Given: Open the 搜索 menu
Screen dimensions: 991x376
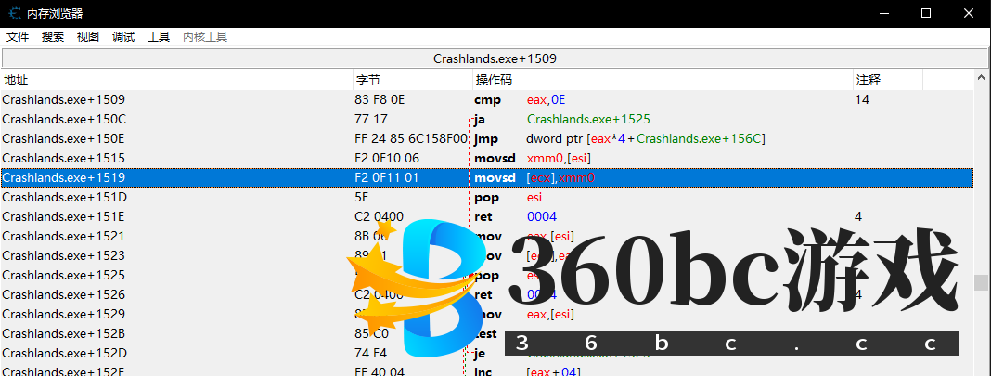Looking at the screenshot, I should click(x=53, y=37).
